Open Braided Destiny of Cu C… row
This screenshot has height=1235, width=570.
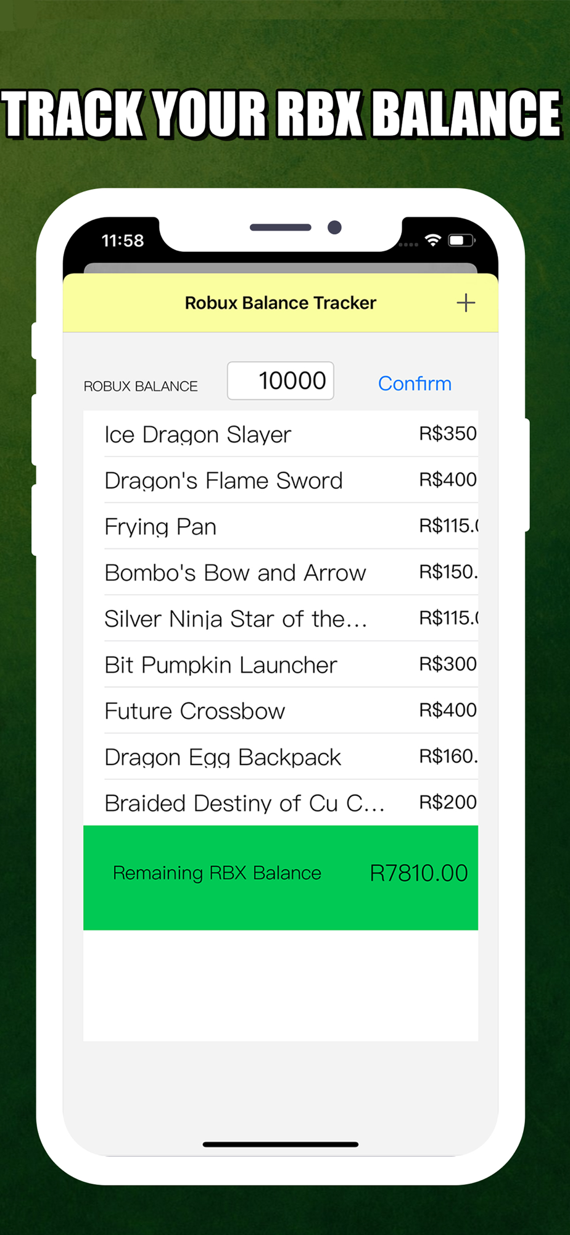(281, 803)
